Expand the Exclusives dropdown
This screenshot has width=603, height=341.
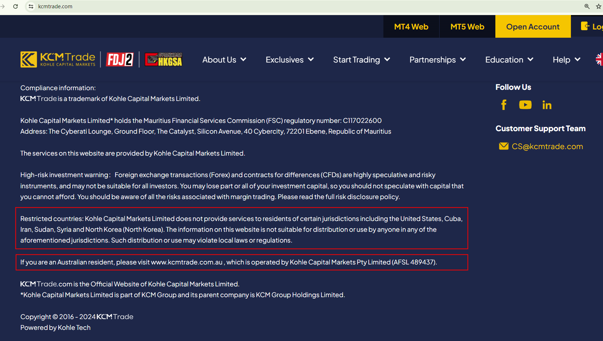290,60
